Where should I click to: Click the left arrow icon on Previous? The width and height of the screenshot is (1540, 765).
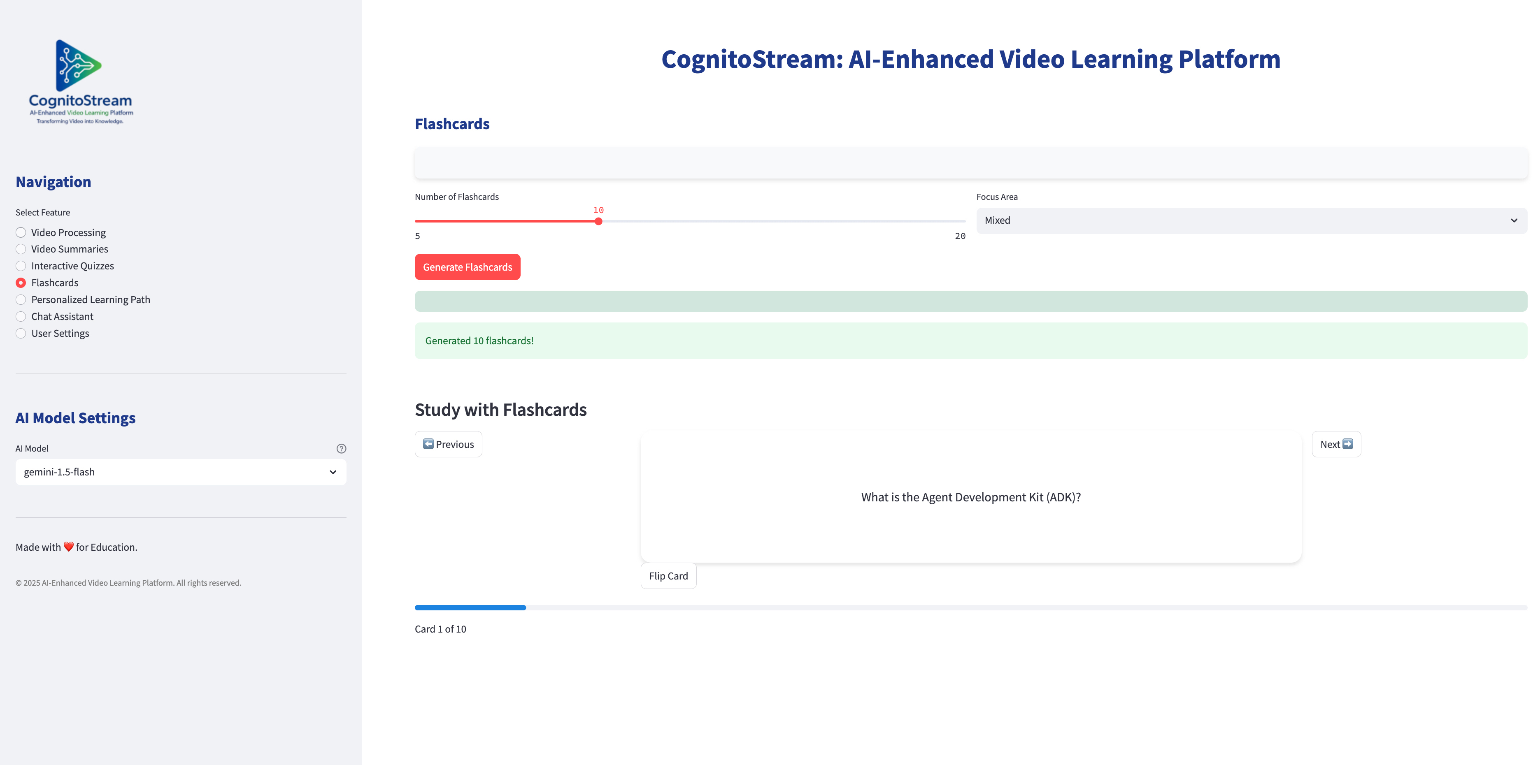(428, 444)
